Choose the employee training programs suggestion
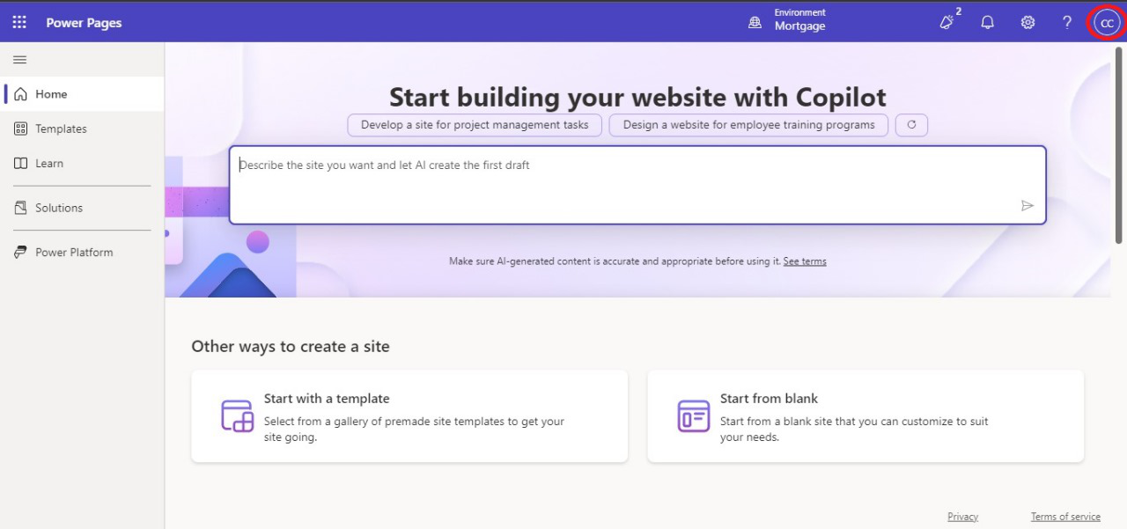The height and width of the screenshot is (529, 1127). tap(748, 125)
